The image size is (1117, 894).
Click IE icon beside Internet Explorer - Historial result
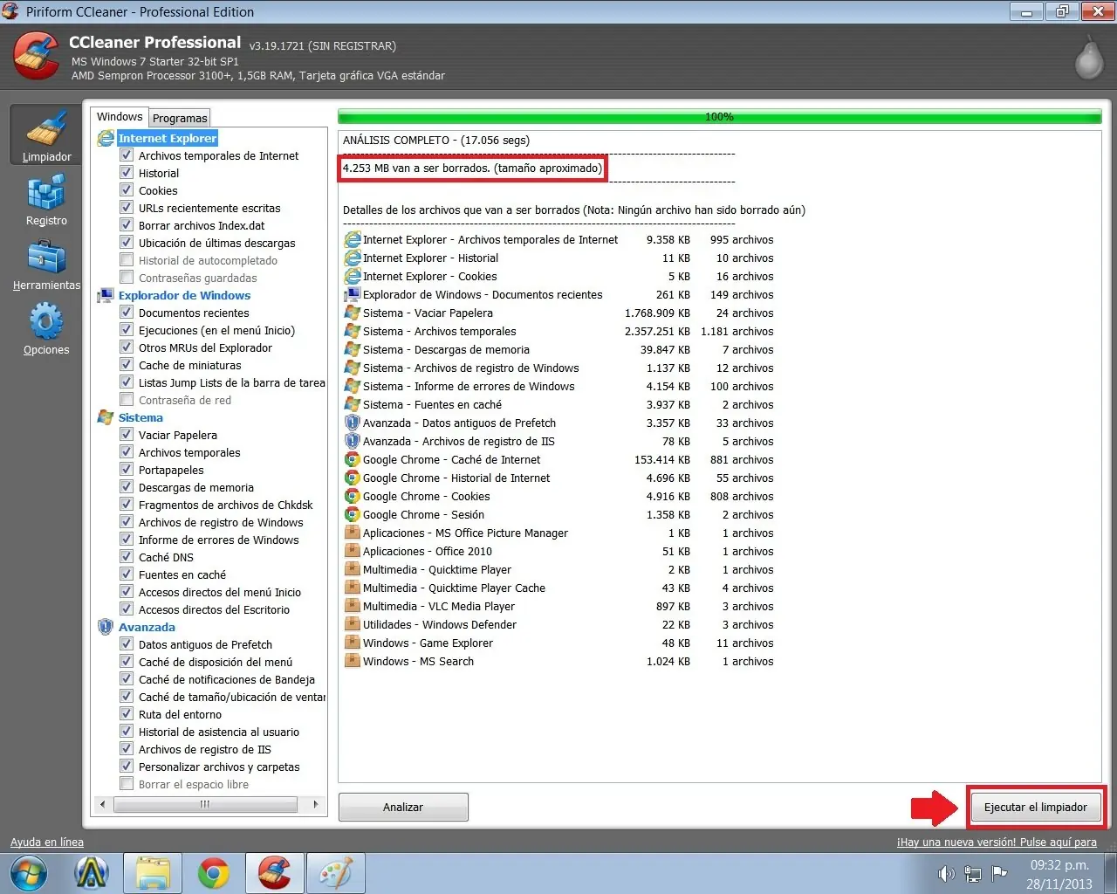(353, 258)
